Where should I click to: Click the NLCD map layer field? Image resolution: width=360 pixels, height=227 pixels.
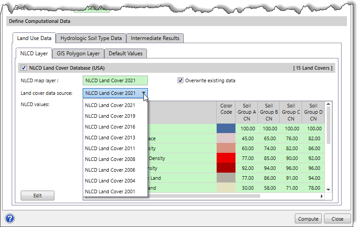[x=115, y=80]
